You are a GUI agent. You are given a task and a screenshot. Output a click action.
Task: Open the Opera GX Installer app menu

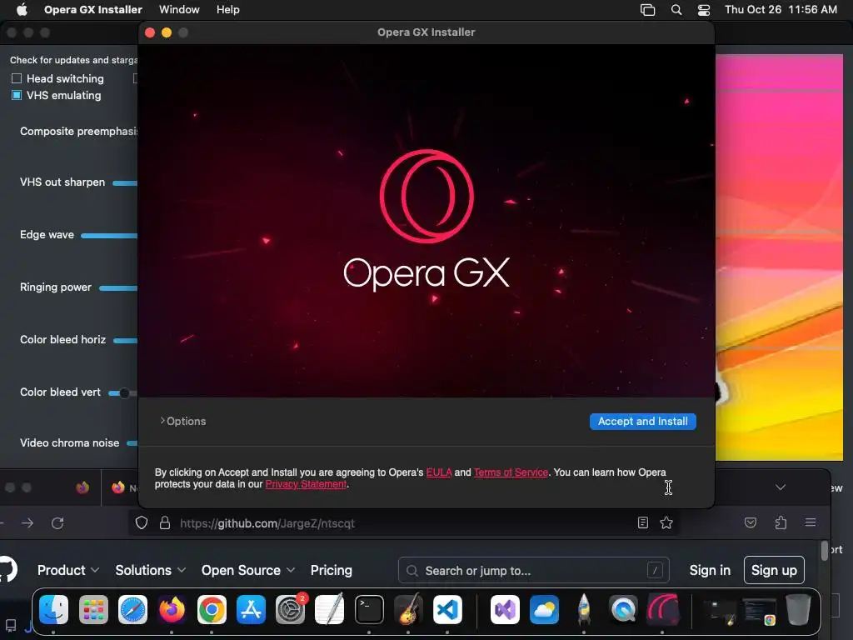(93, 10)
